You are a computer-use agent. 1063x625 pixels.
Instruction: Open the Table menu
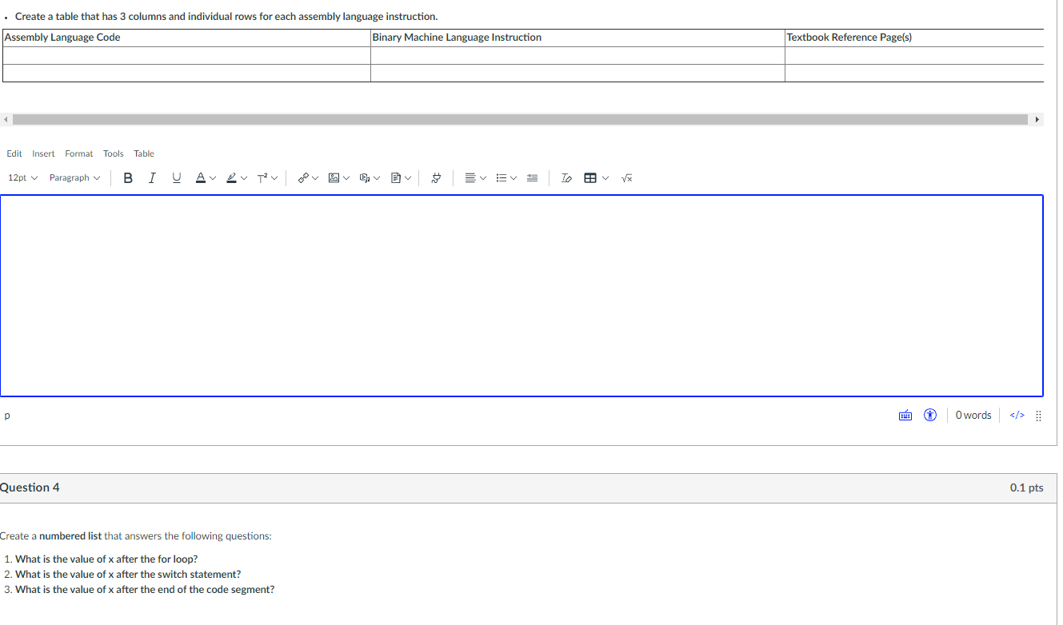(x=144, y=153)
